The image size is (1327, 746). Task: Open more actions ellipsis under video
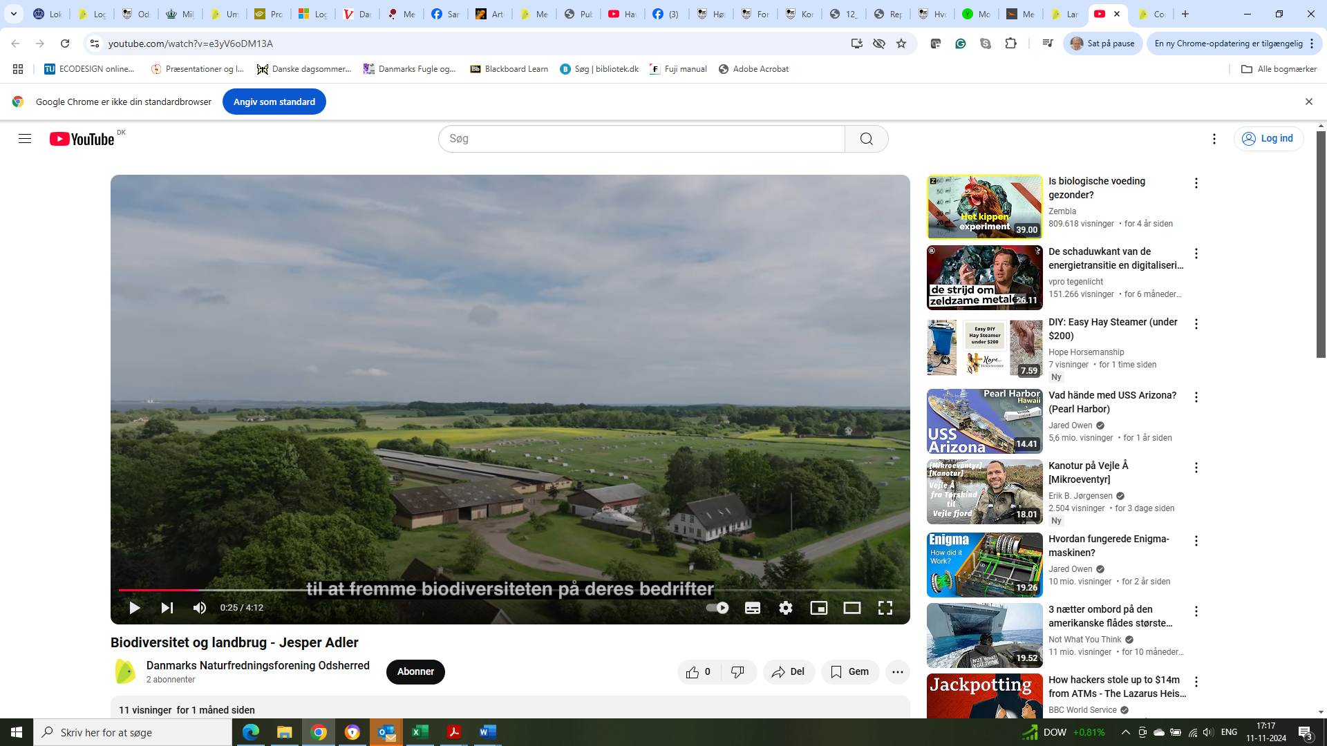tap(898, 672)
